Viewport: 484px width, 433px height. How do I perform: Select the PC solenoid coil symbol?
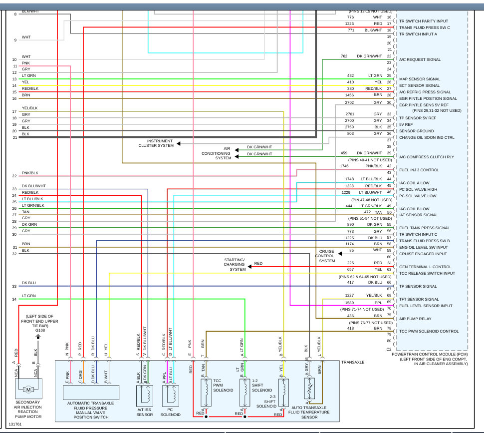[170, 396]
